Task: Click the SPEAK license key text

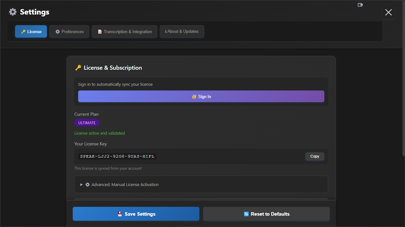Action: [117, 156]
